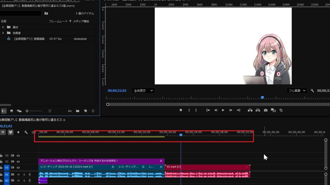Viewport: 330px width, 185px height.
Task: Click the New Item icon
Action: point(85,111)
